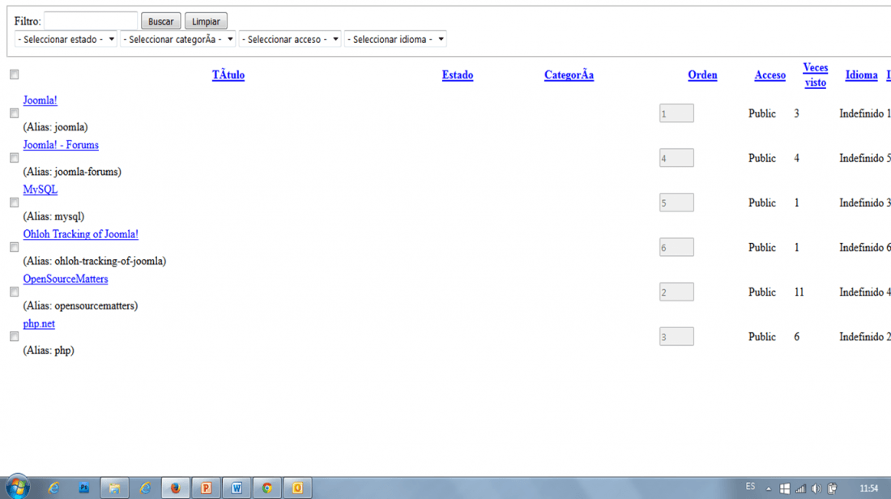Image resolution: width=891 pixels, height=499 pixels.
Task: Check the Ohloh Tracking of Joomla! checkbox
Action: [x=15, y=247]
